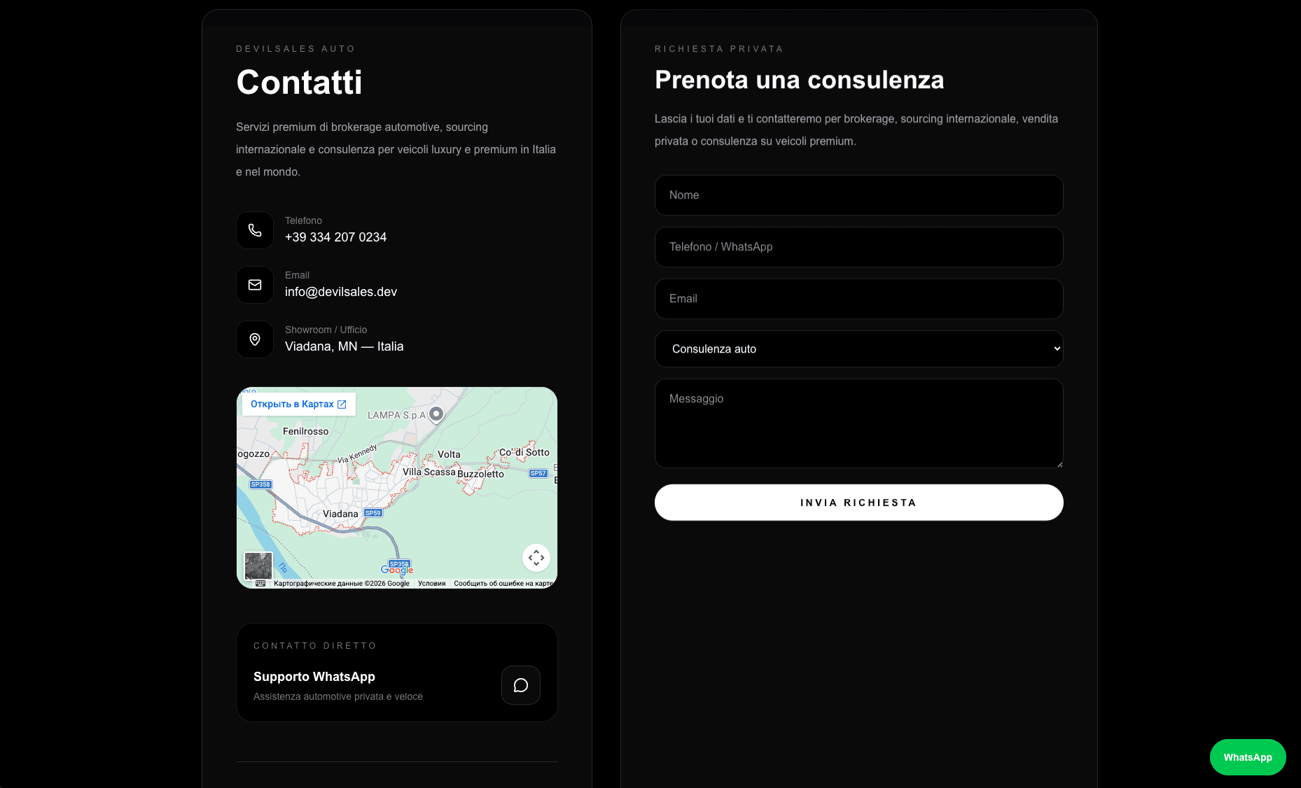Click the DEVILSALES AUTO label

click(x=295, y=49)
